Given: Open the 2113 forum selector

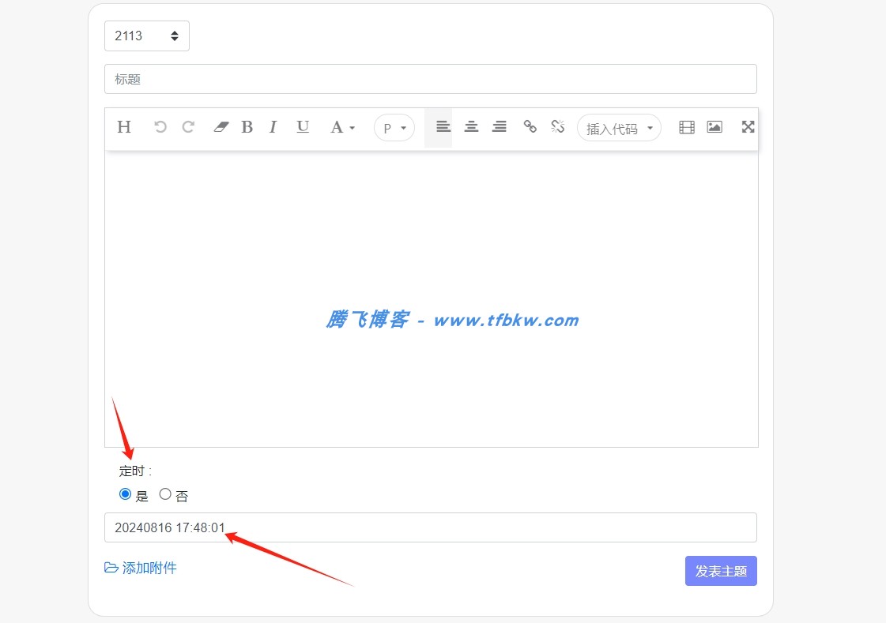Looking at the screenshot, I should pyautogui.click(x=147, y=36).
